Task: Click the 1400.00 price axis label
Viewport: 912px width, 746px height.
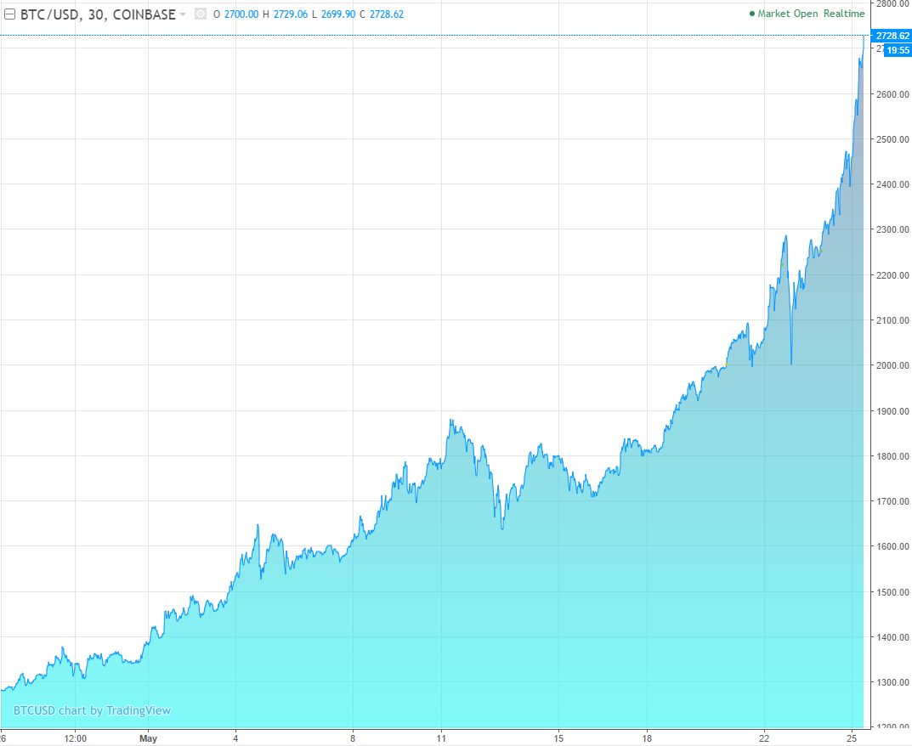Action: (892, 637)
